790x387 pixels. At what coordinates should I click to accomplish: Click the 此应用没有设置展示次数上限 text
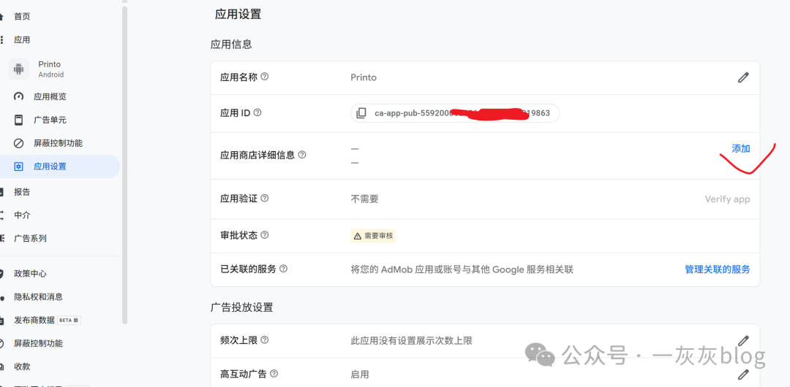coord(411,341)
